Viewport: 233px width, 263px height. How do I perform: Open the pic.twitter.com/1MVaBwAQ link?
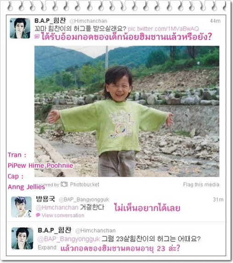point(163,29)
